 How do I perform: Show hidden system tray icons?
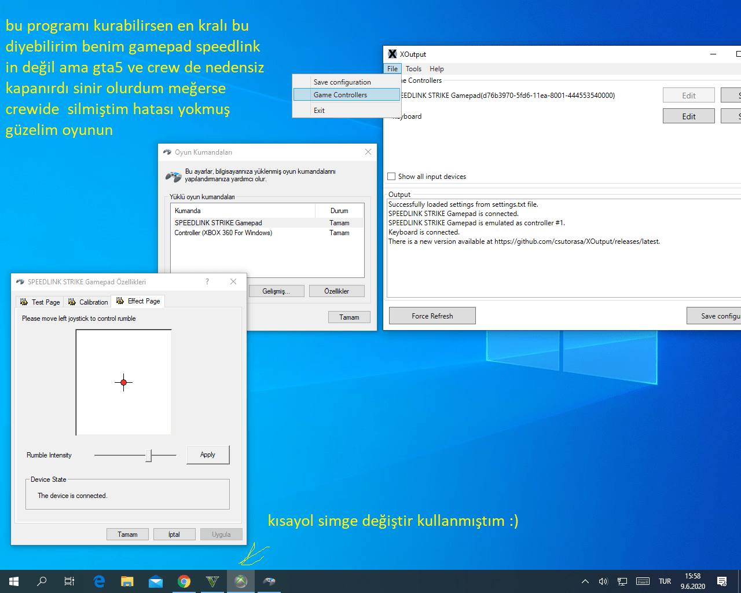pos(585,581)
